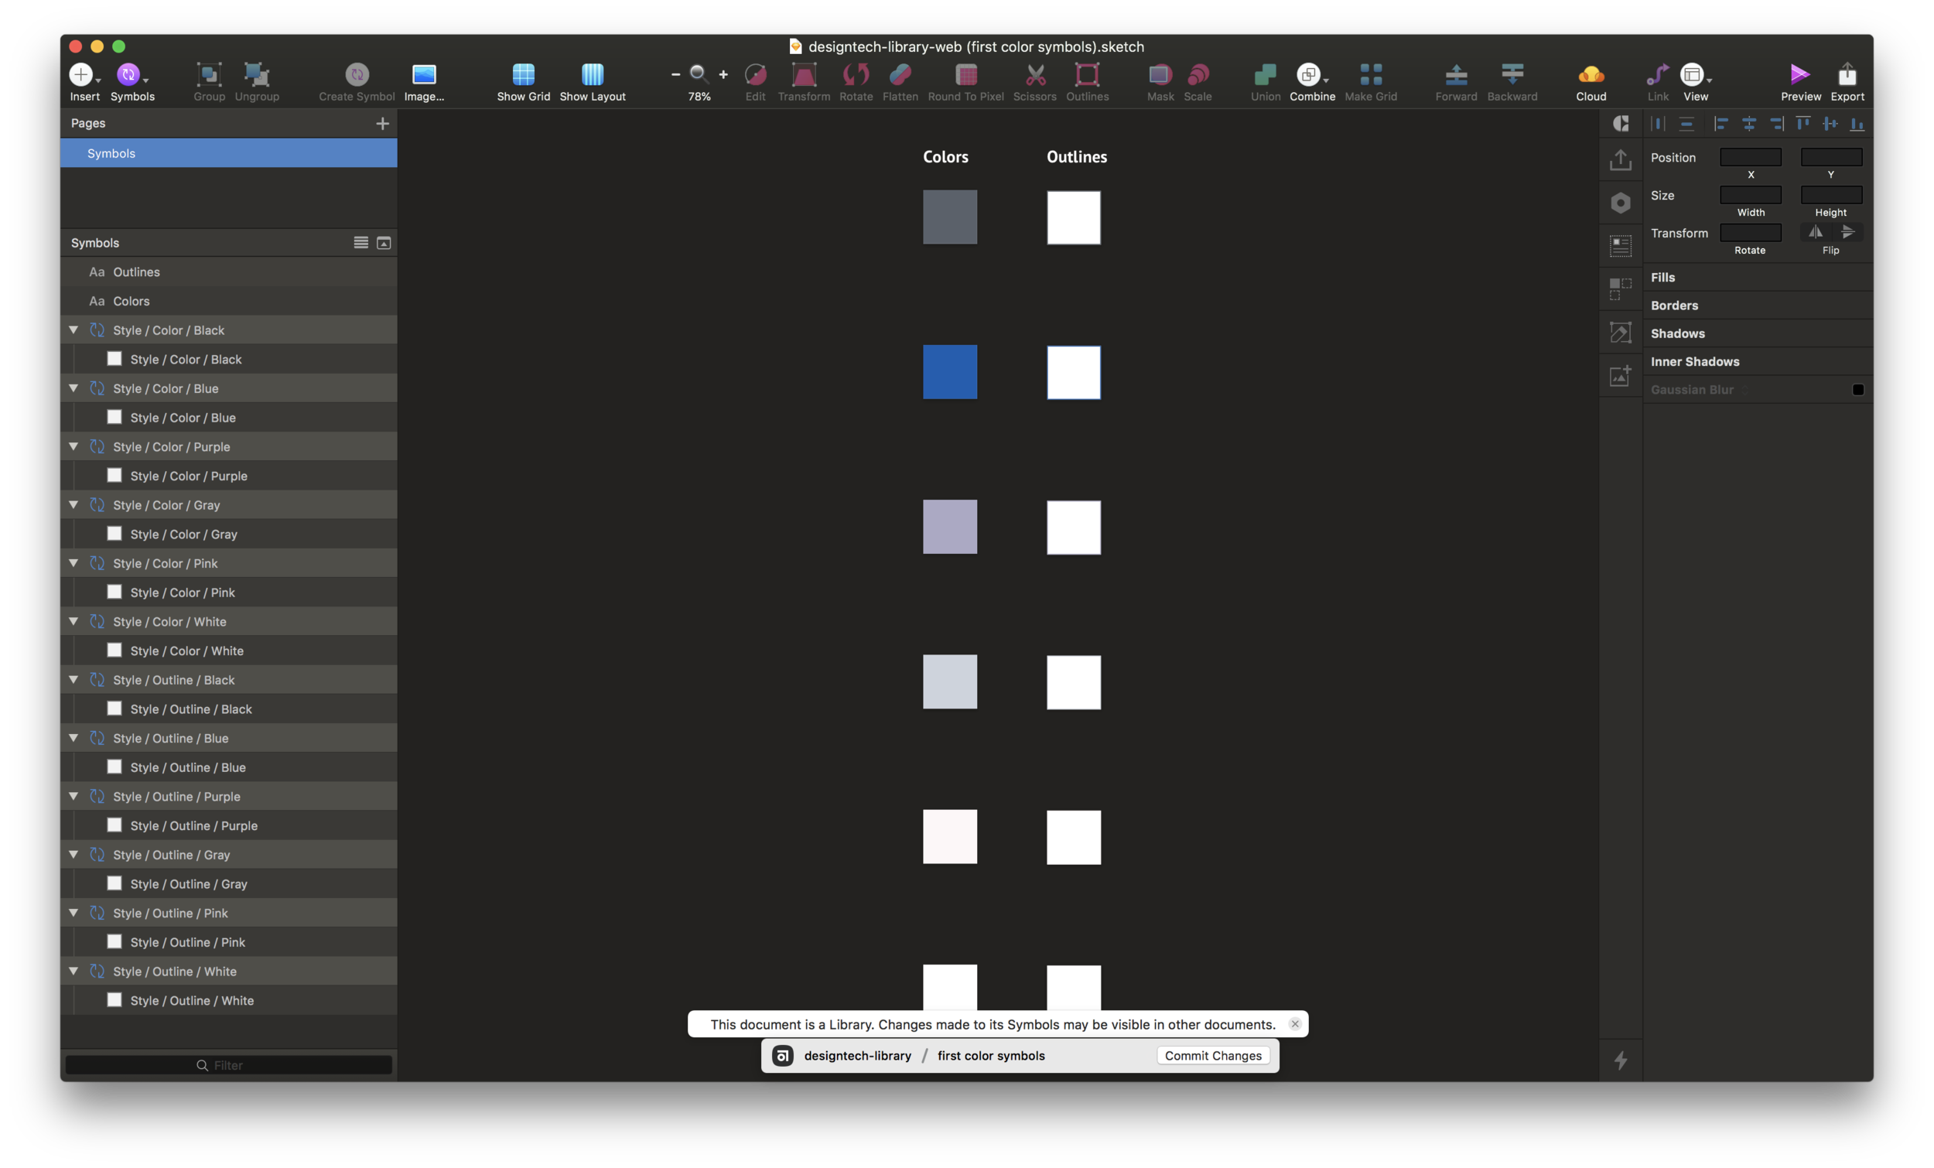Screen dimensions: 1934x1168
Task: Click the Rotate input field
Action: coord(1750,232)
